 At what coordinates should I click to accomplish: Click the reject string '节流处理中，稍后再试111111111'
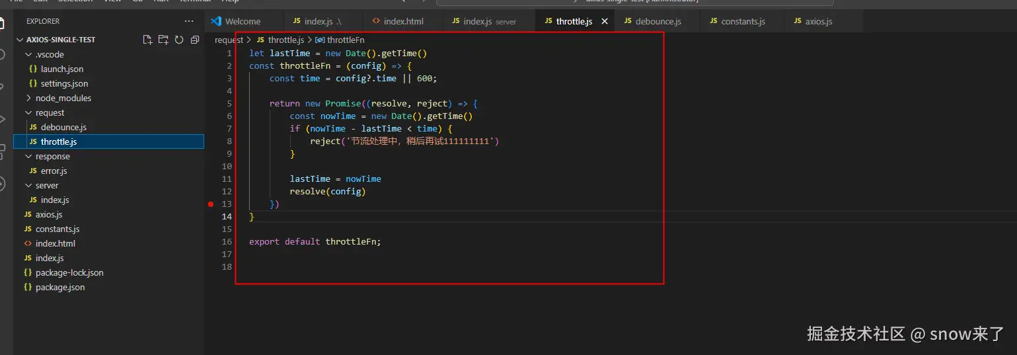[420, 141]
